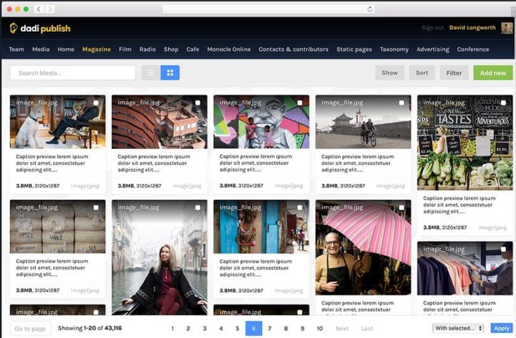Image resolution: width=516 pixels, height=338 pixels.
Task: Switch to grid view layout icon
Action: pyautogui.click(x=170, y=73)
